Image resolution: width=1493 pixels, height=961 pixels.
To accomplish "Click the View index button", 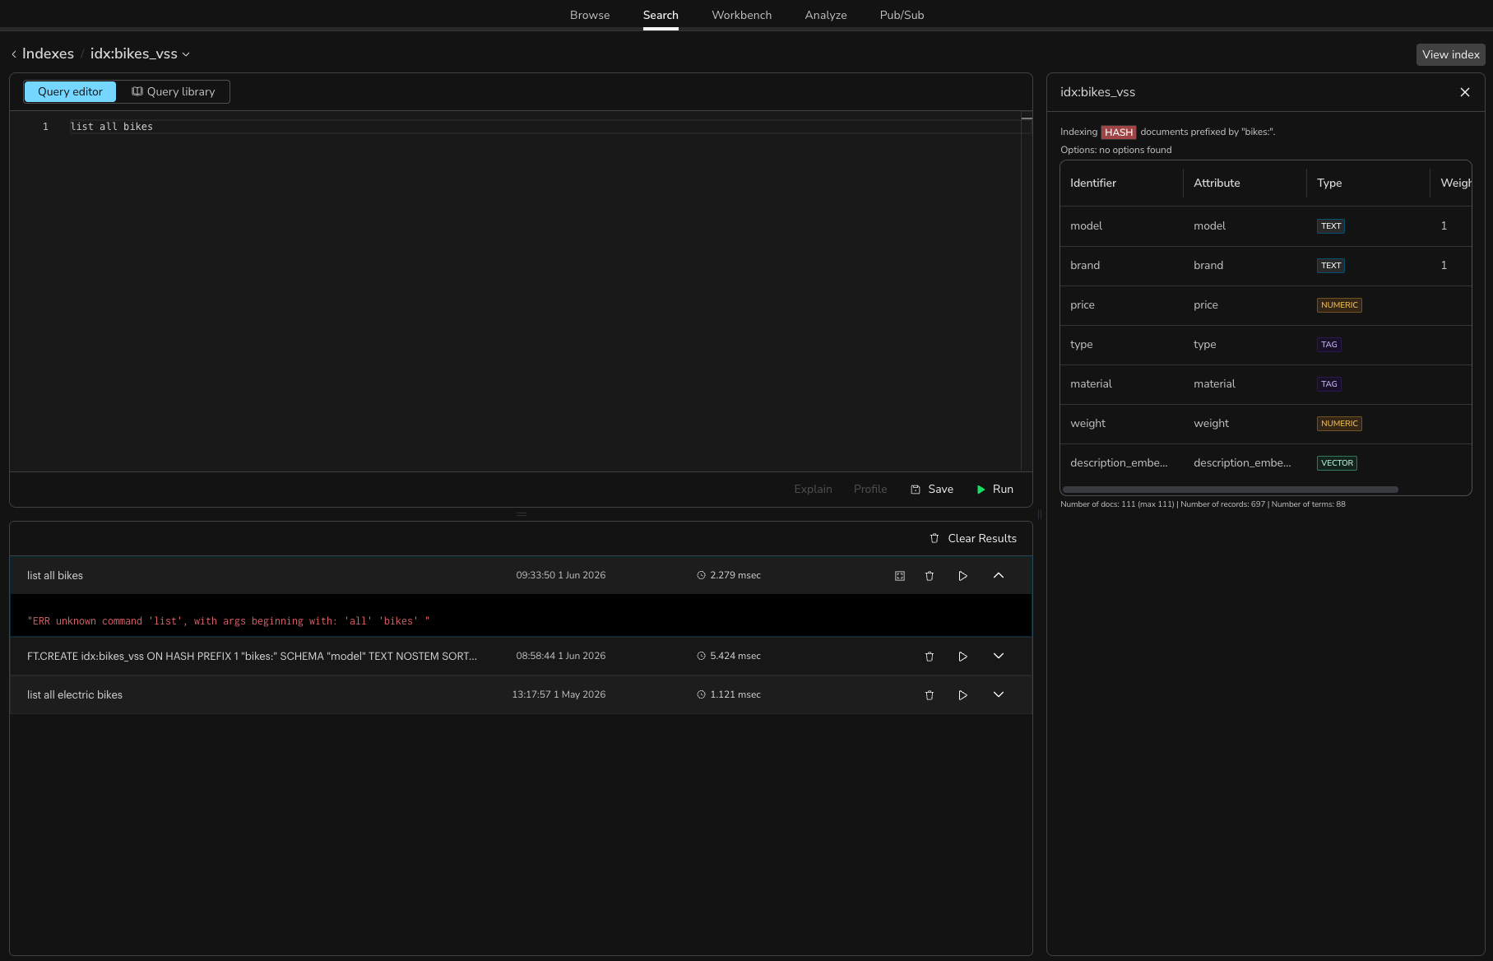I will tap(1450, 54).
